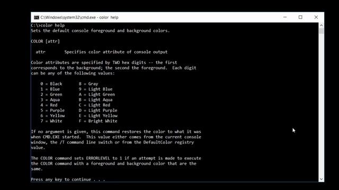Image resolution: width=339 pixels, height=190 pixels.
Task: Click the '3 = Aqua' entry
Action: (50, 100)
